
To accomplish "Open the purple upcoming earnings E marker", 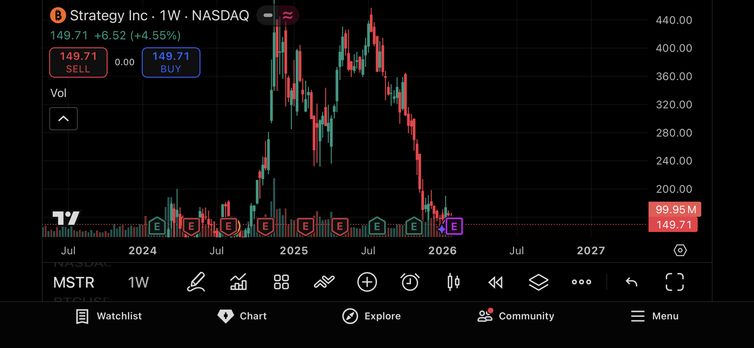I will (454, 227).
